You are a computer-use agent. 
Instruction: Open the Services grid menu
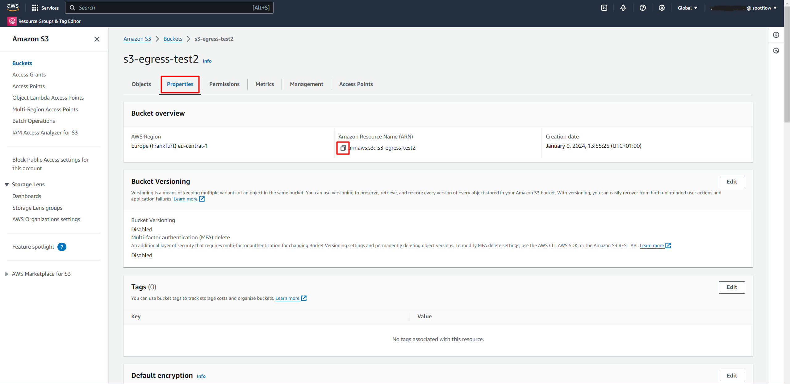pos(45,8)
